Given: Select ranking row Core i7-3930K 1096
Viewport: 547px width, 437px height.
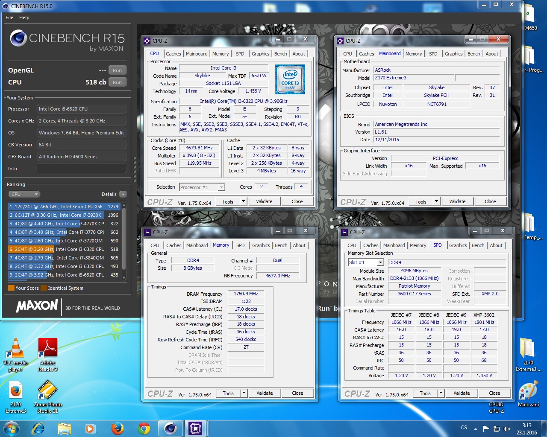Looking at the screenshot, I should 64,215.
